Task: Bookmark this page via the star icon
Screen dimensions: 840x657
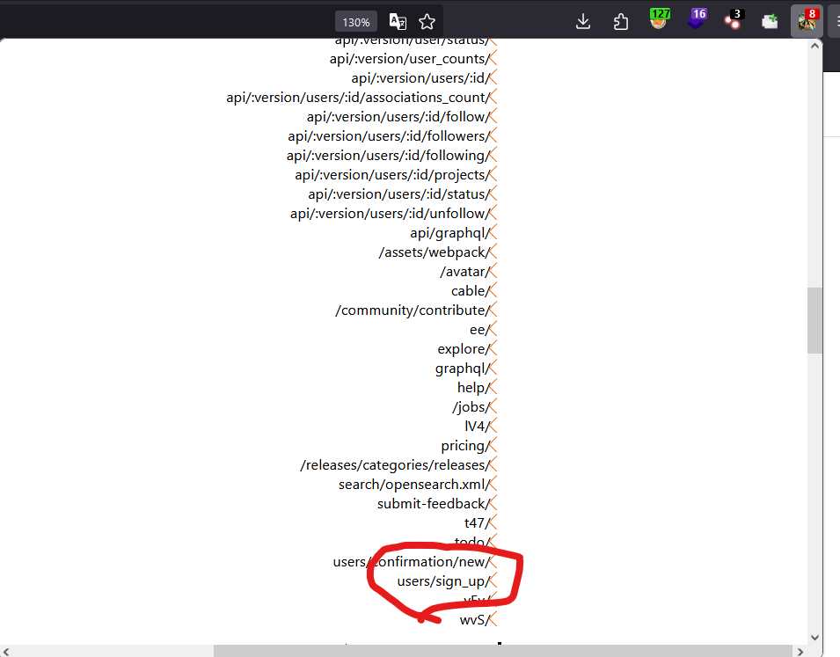Action: coord(427,20)
